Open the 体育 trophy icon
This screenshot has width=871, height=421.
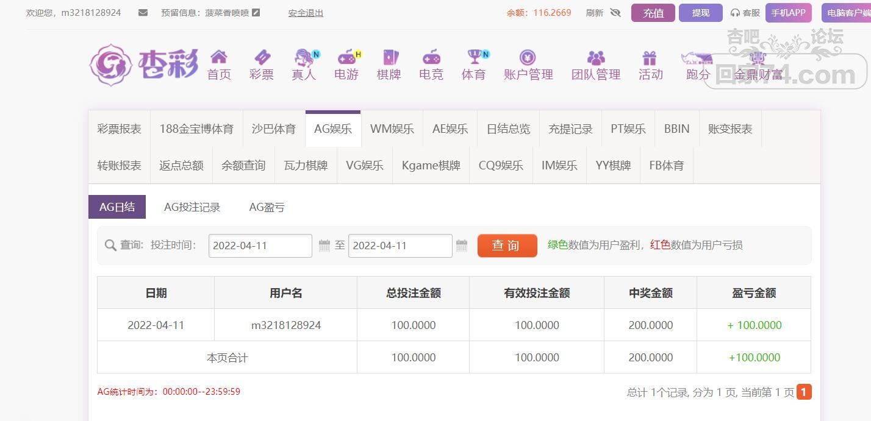(474, 57)
